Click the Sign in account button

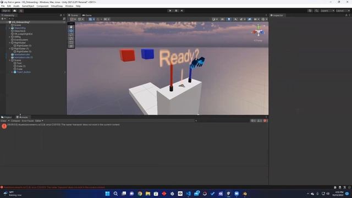(x=6, y=10)
